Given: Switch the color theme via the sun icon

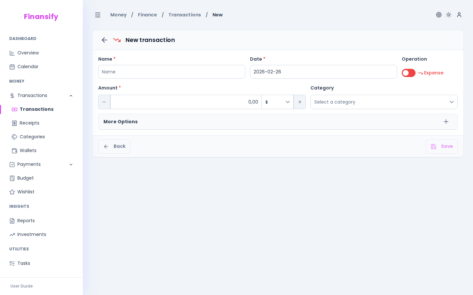Looking at the screenshot, I should pos(449,15).
